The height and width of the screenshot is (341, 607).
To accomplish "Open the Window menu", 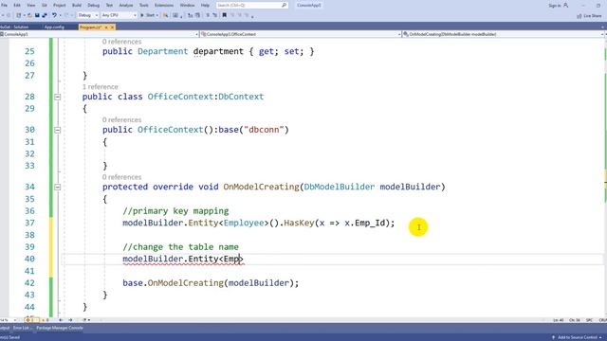I will click(188, 6).
